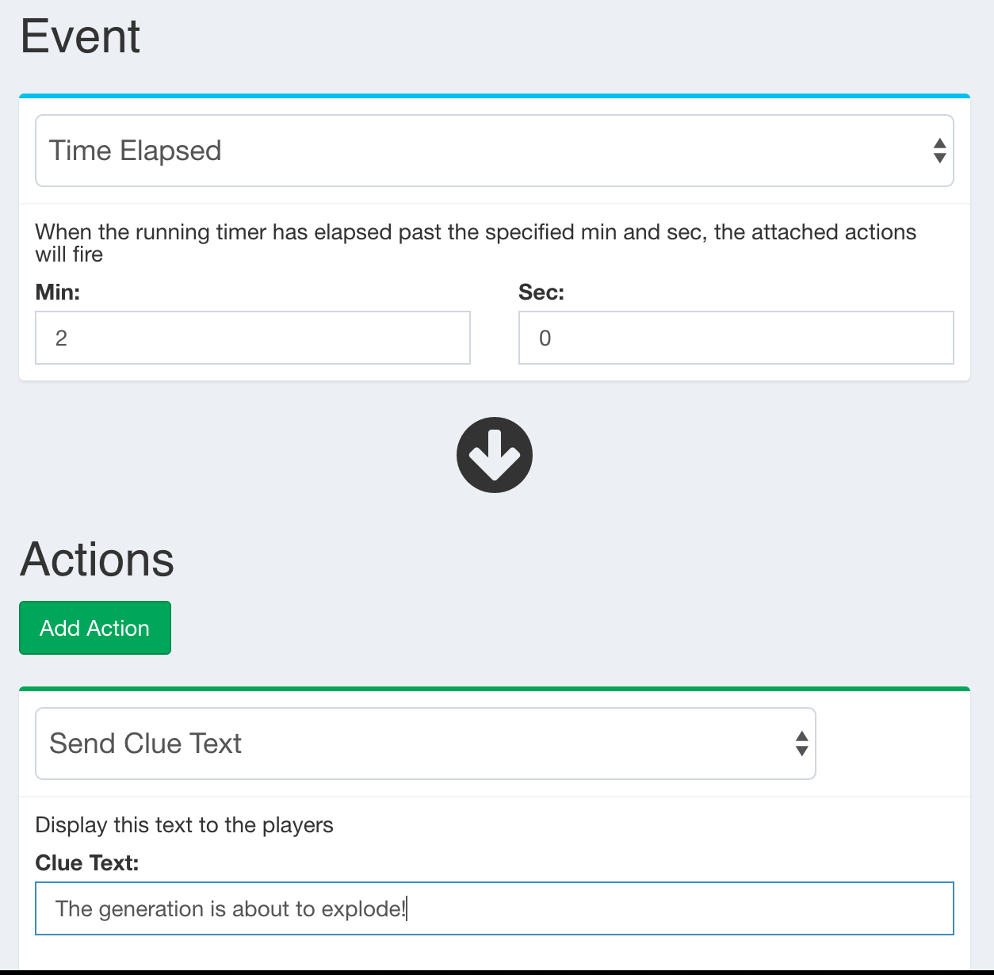Screen dimensions: 994x975
Task: Click the Min: label
Action: click(x=58, y=292)
